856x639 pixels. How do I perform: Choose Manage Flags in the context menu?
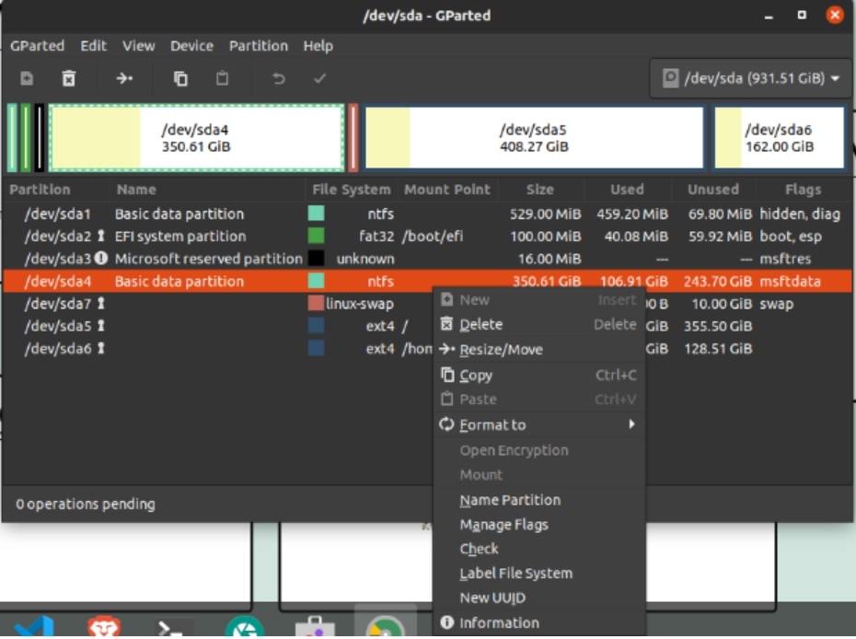(538, 525)
